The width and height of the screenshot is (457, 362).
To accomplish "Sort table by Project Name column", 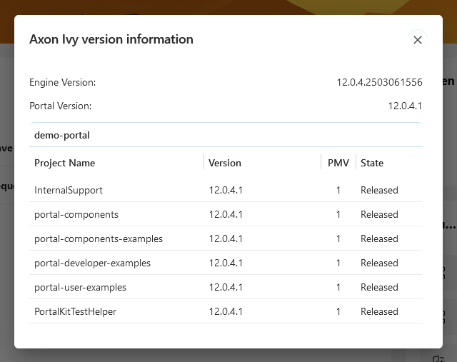I will (65, 163).
